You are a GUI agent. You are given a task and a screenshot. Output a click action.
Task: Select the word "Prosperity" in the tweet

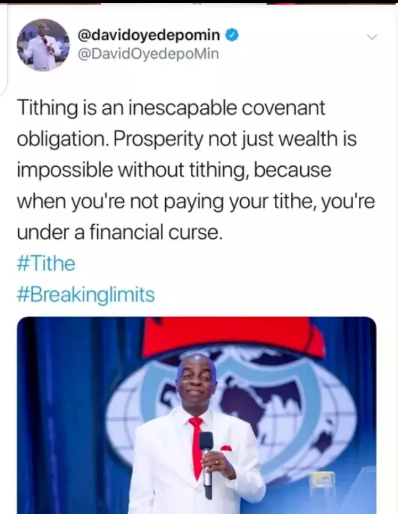click(160, 139)
